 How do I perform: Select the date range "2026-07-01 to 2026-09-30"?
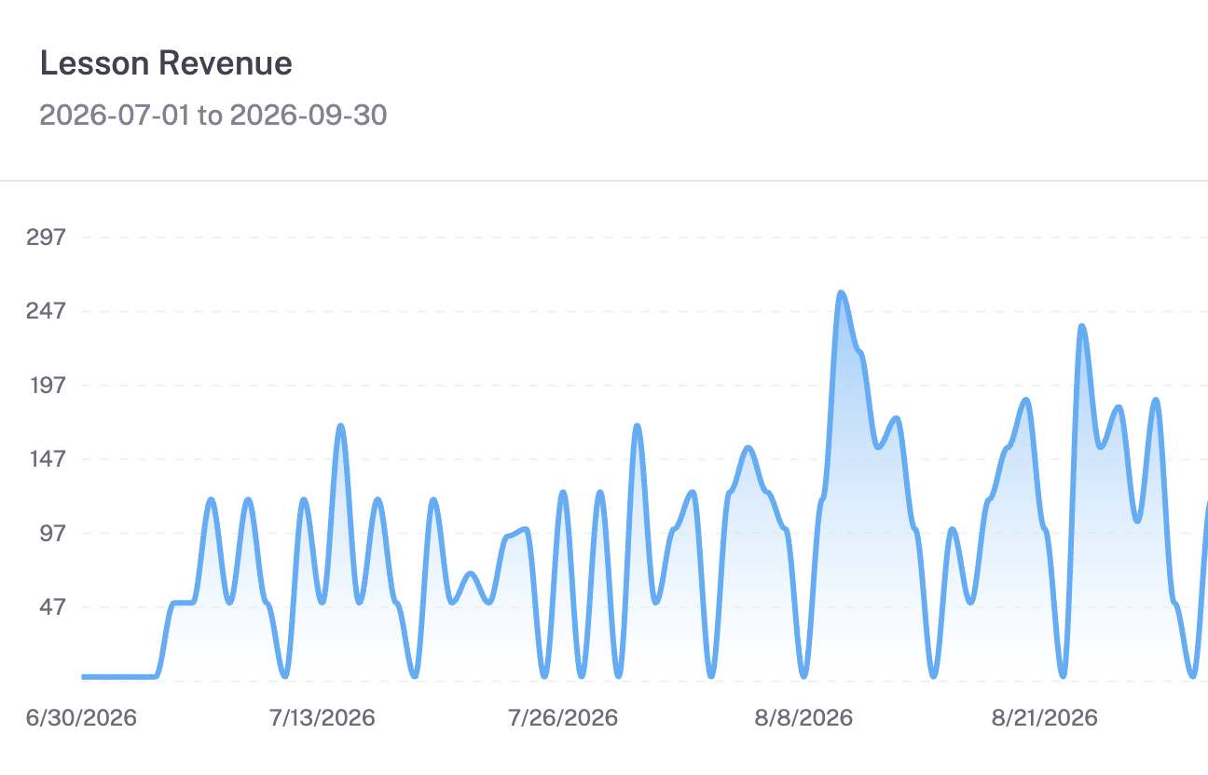(213, 116)
